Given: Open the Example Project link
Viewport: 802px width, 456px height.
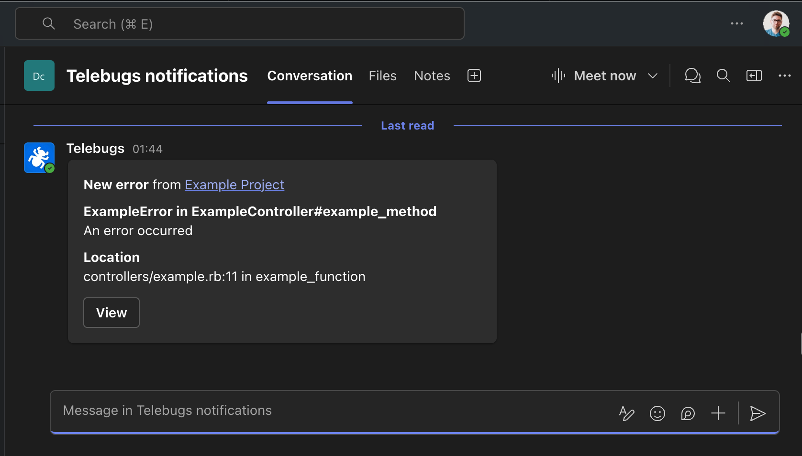Looking at the screenshot, I should (x=234, y=185).
